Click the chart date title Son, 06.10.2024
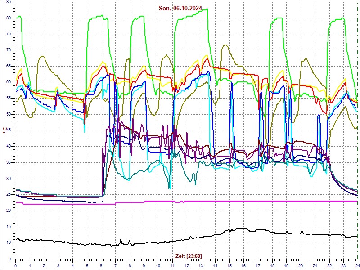 180,9
